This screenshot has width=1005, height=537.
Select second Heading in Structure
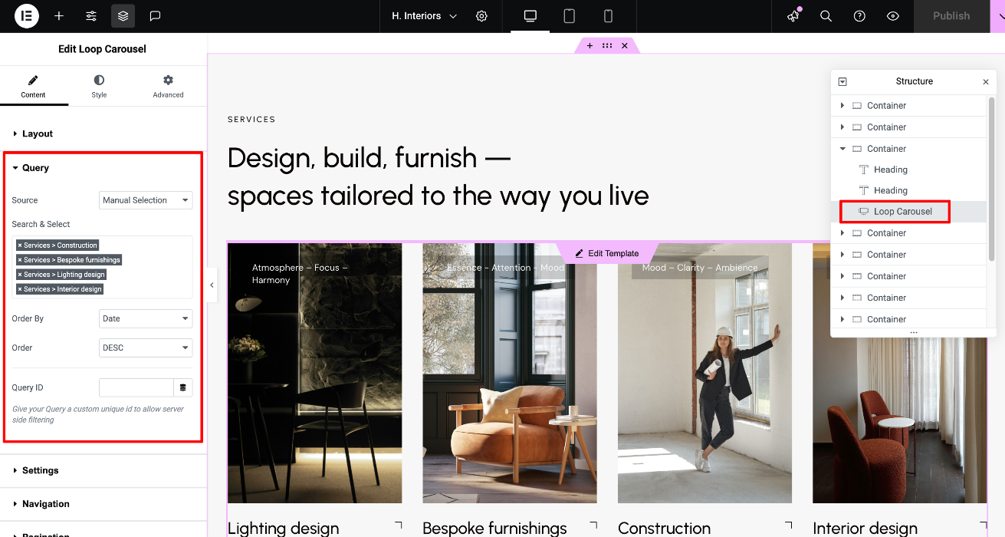tap(891, 190)
